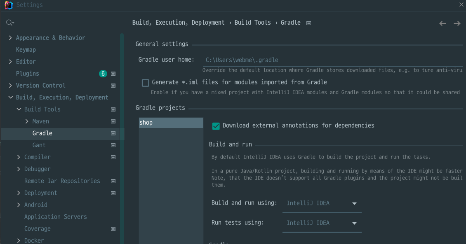
Task: Click the search magnifier icon
Action: [x=10, y=23]
